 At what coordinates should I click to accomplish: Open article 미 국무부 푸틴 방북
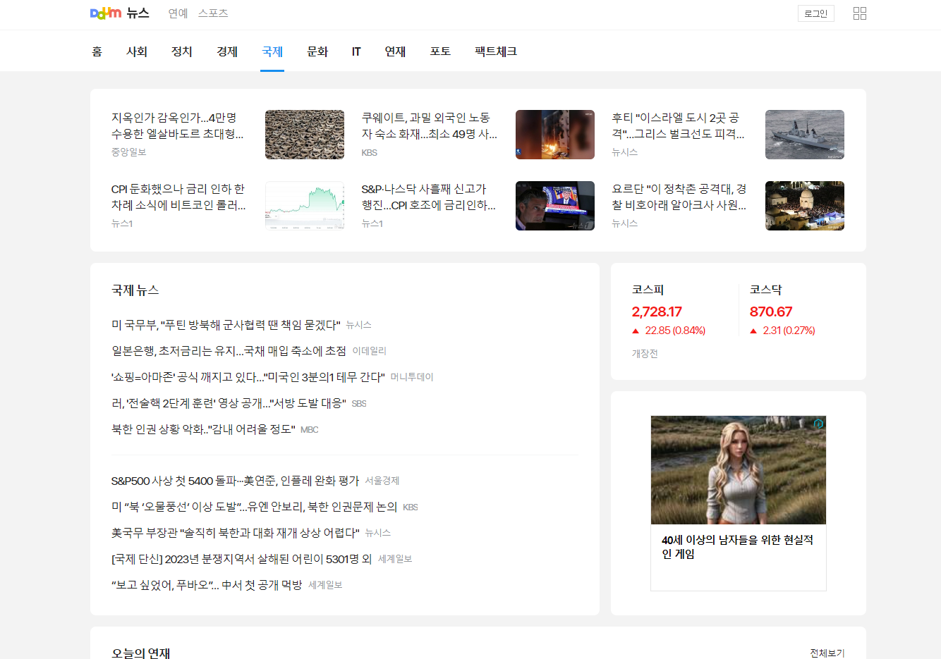[x=226, y=325]
